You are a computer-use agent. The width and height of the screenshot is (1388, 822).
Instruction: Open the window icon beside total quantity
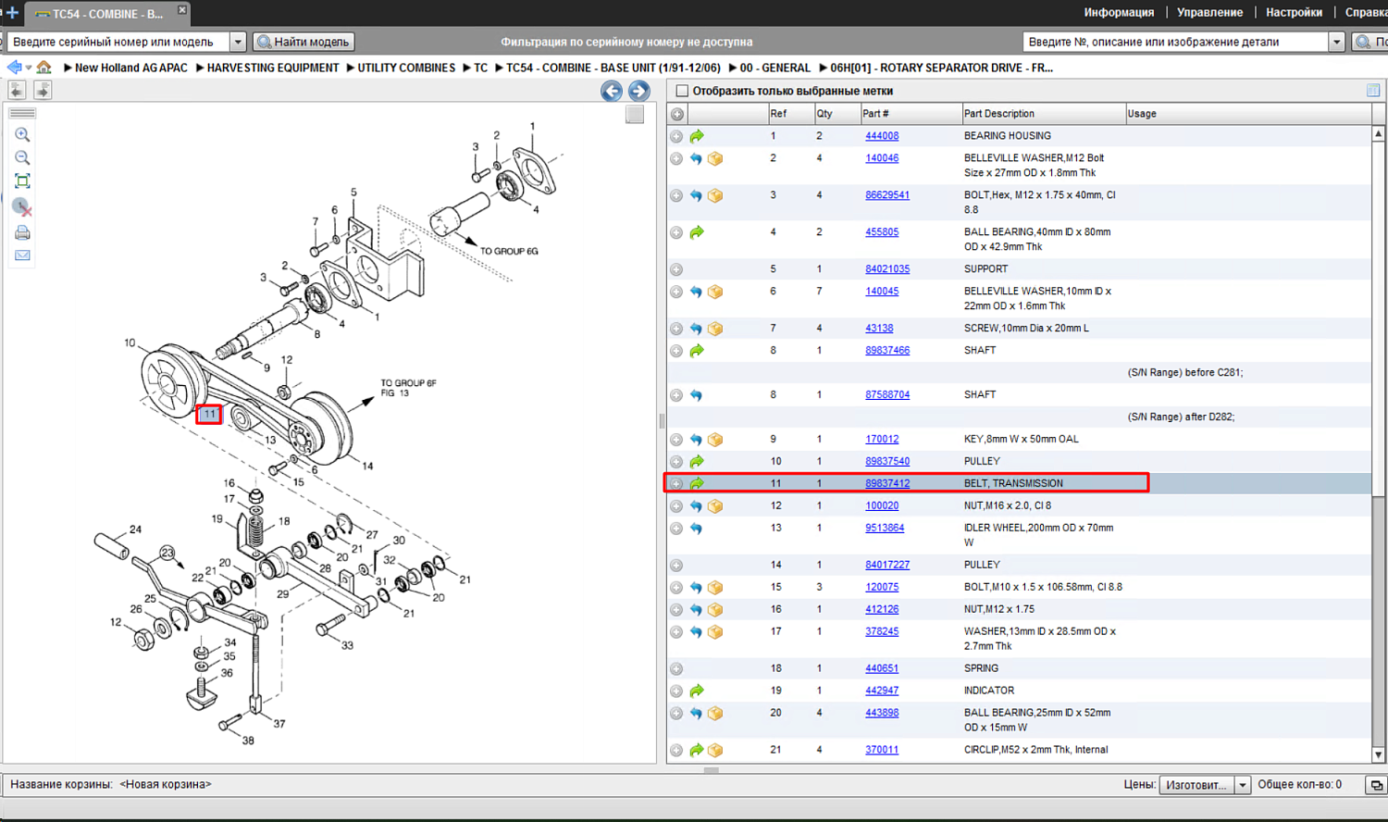(x=1376, y=785)
